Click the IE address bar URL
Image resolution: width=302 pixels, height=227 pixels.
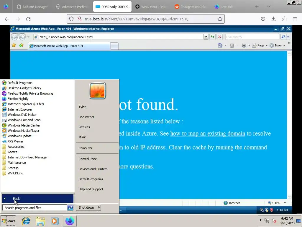tap(66, 37)
